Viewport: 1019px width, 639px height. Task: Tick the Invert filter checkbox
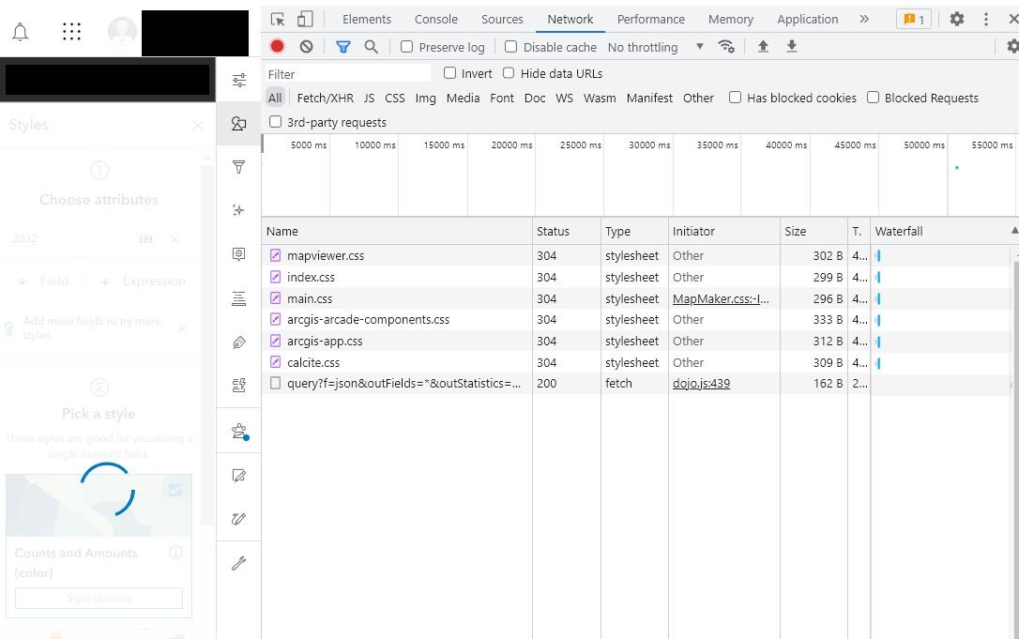click(x=450, y=73)
